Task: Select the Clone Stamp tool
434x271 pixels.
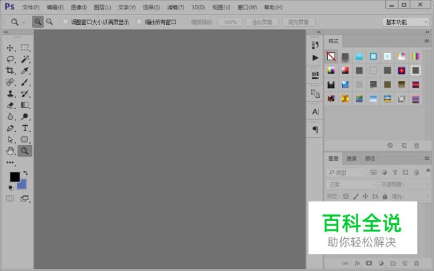Action: (10, 94)
